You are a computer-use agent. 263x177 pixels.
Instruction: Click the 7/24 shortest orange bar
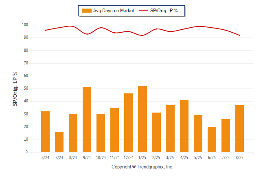coord(59,142)
